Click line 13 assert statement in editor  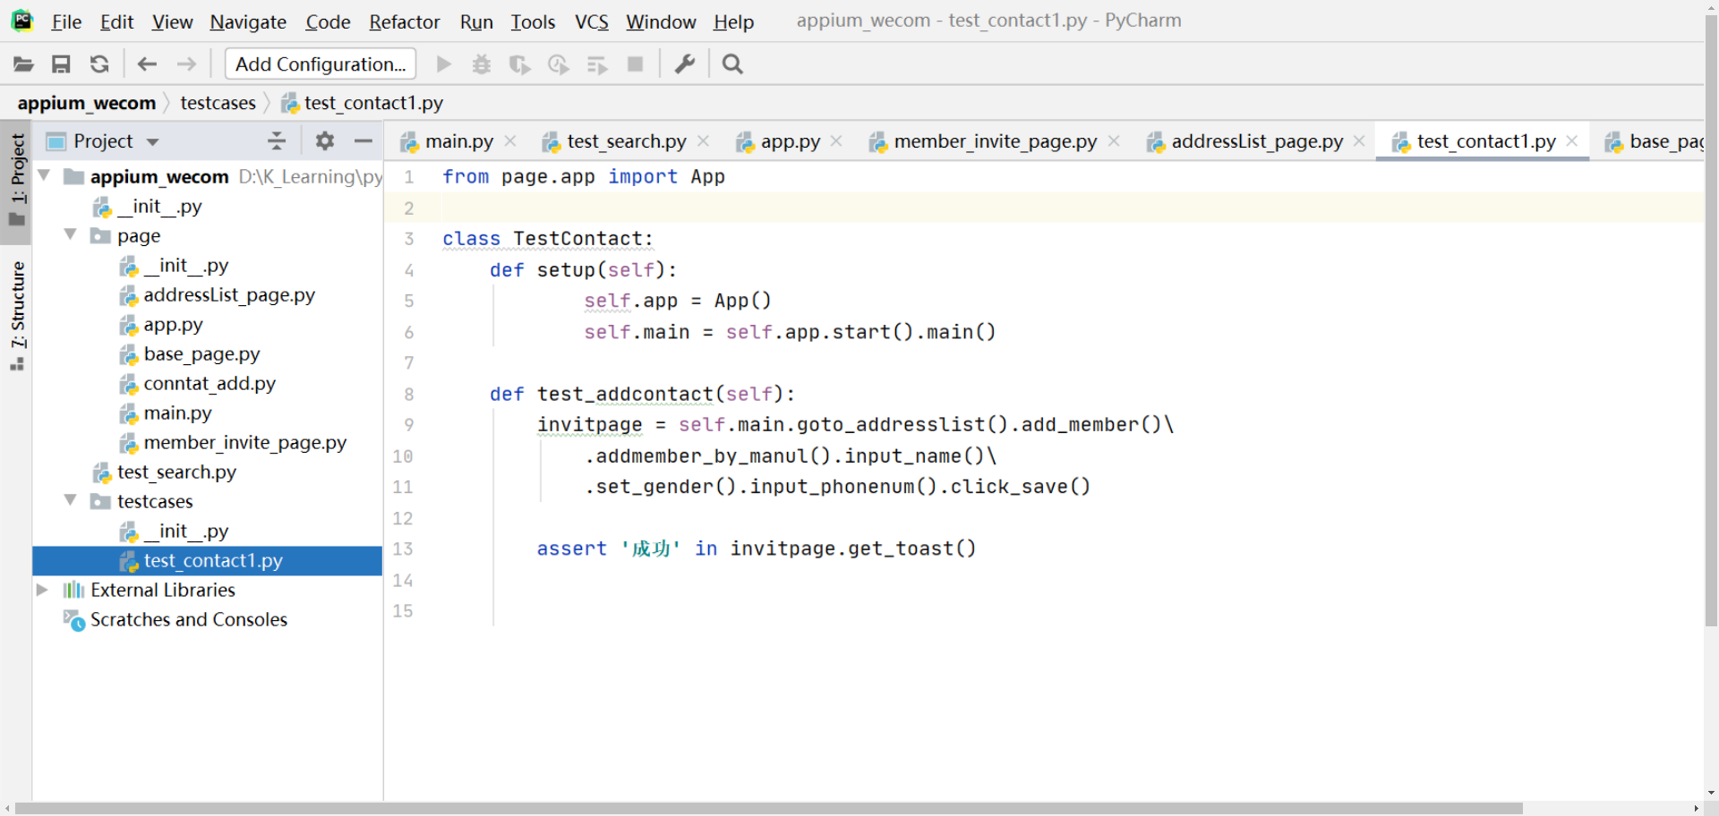click(x=757, y=548)
